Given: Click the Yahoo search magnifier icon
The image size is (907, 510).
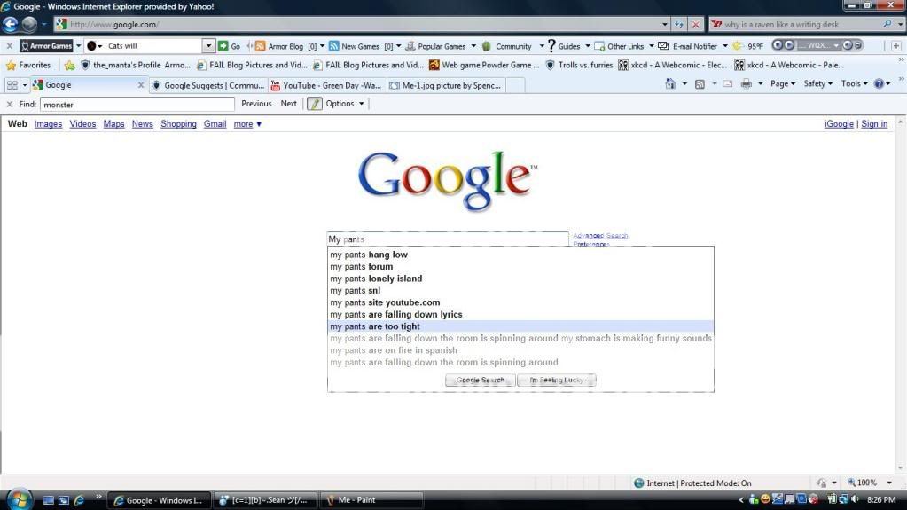Looking at the screenshot, I should (887, 24).
